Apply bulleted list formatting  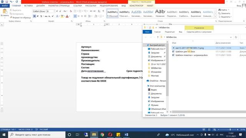76,11
